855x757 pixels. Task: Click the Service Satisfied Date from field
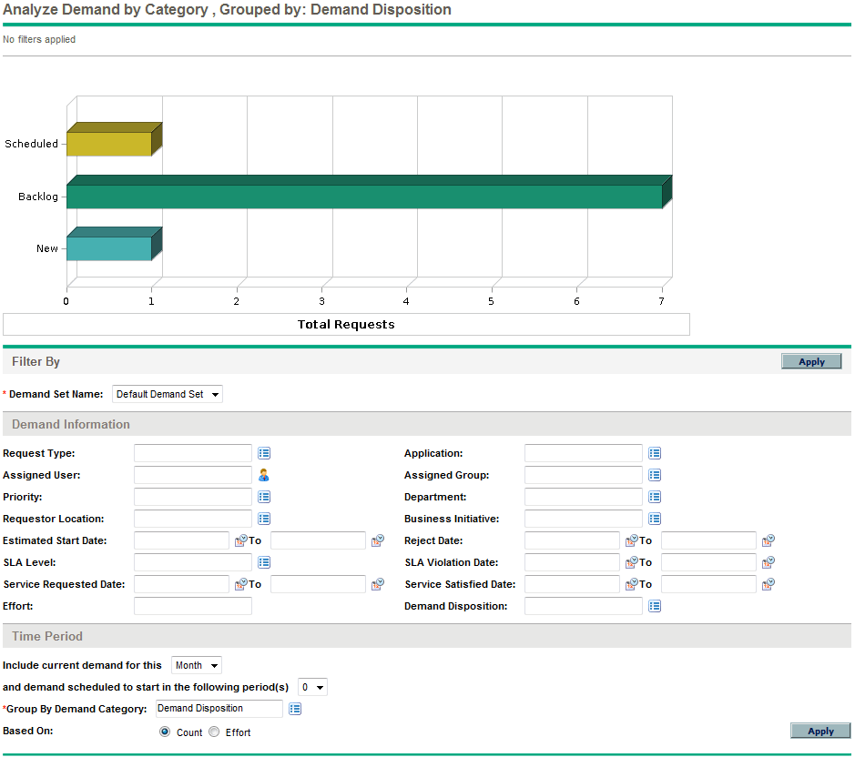pos(572,584)
